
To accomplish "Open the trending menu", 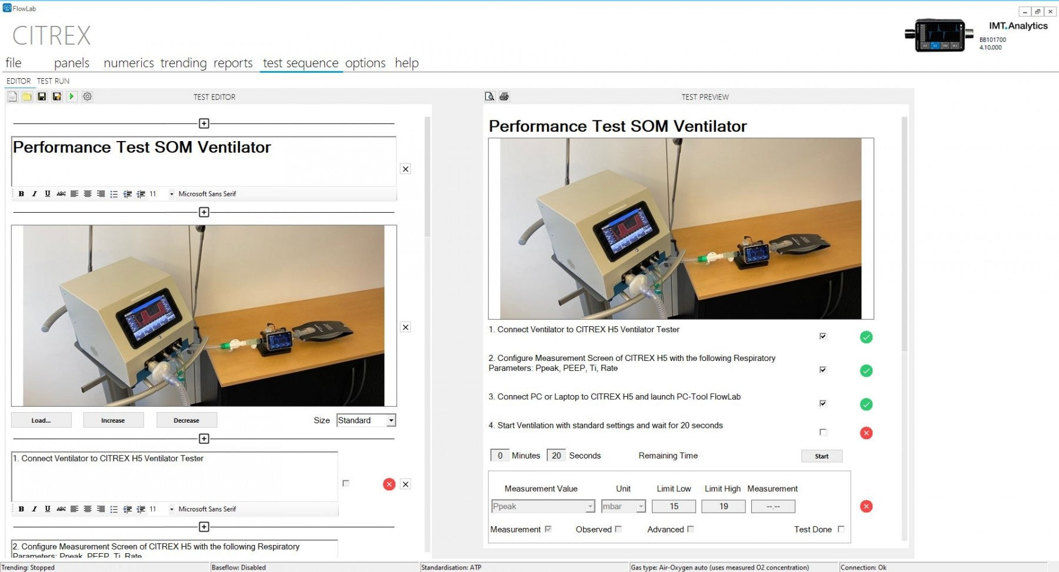I will click(x=183, y=63).
